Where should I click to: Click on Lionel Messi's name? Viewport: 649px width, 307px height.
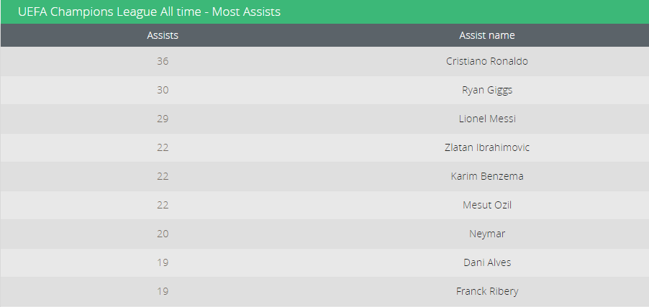(x=487, y=119)
